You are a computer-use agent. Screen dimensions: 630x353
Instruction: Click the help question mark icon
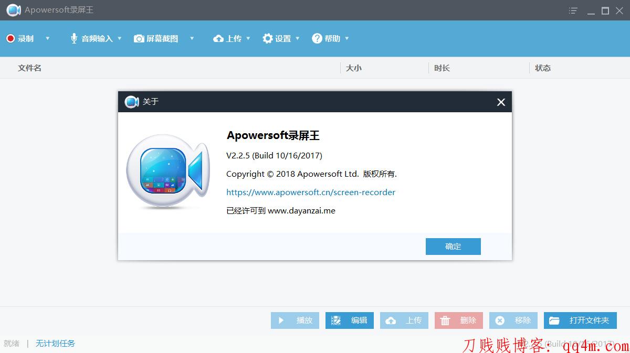click(x=317, y=38)
